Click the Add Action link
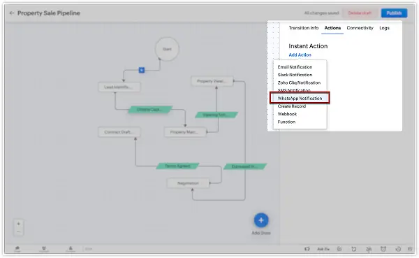Screen dimensions: 419x258 click(300, 55)
